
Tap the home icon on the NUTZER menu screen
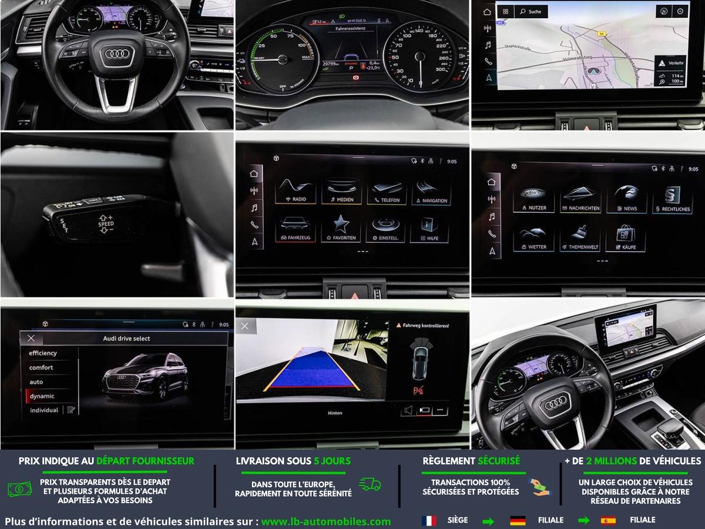(x=492, y=182)
